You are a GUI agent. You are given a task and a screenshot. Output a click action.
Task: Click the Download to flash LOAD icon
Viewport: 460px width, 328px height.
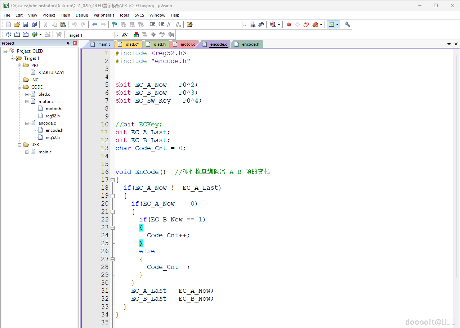(59, 35)
